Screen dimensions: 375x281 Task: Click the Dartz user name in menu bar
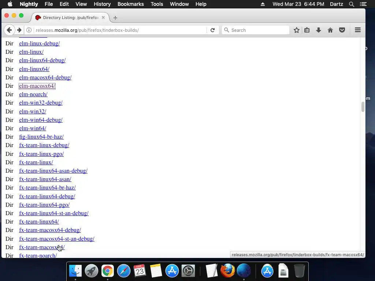point(337,4)
